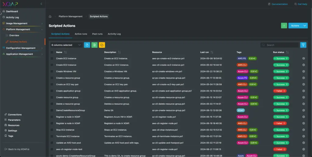Screen dimensions: 312x157
Task: Open the 6 columns selected dropdown
Action: (66, 45)
